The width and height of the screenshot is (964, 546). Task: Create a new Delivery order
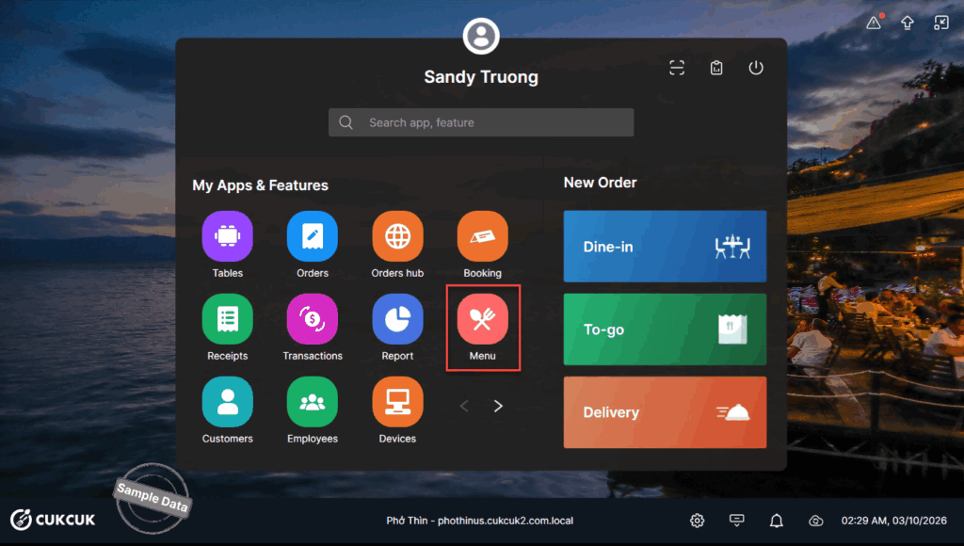click(x=665, y=412)
